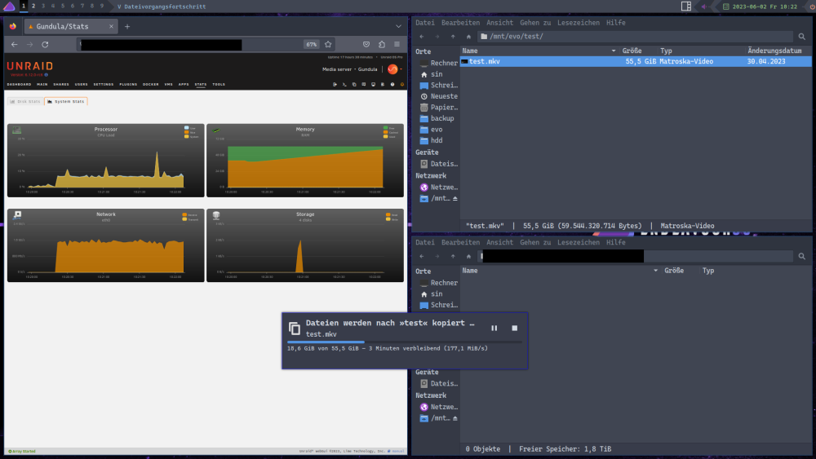The height and width of the screenshot is (459, 816).
Task: Open the Unraid Settings page
Action: click(104, 84)
